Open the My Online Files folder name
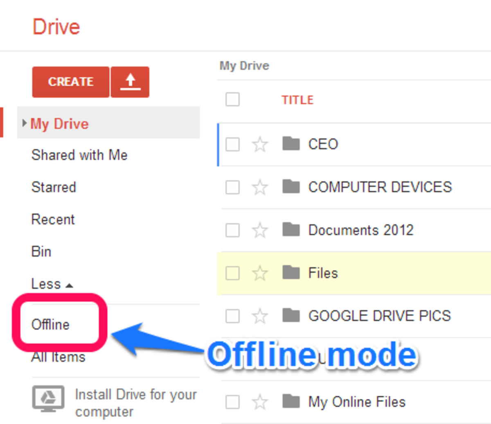The image size is (491, 424). (357, 402)
